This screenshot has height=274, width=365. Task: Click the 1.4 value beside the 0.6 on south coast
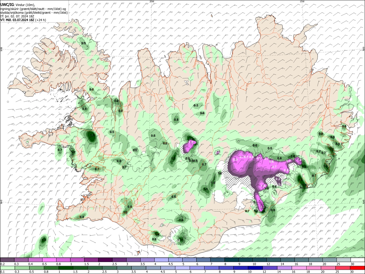click(x=157, y=234)
